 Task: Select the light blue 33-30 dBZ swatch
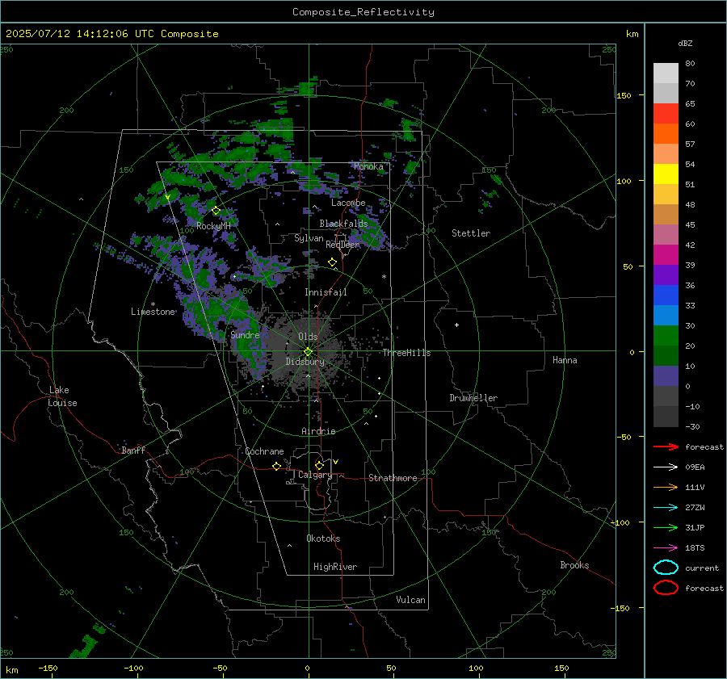click(666, 315)
